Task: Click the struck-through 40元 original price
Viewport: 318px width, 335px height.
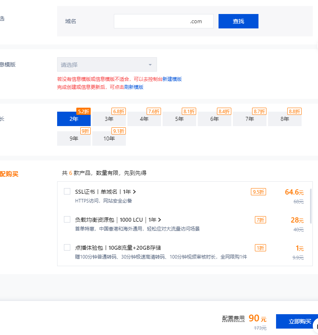Action: [298, 230]
